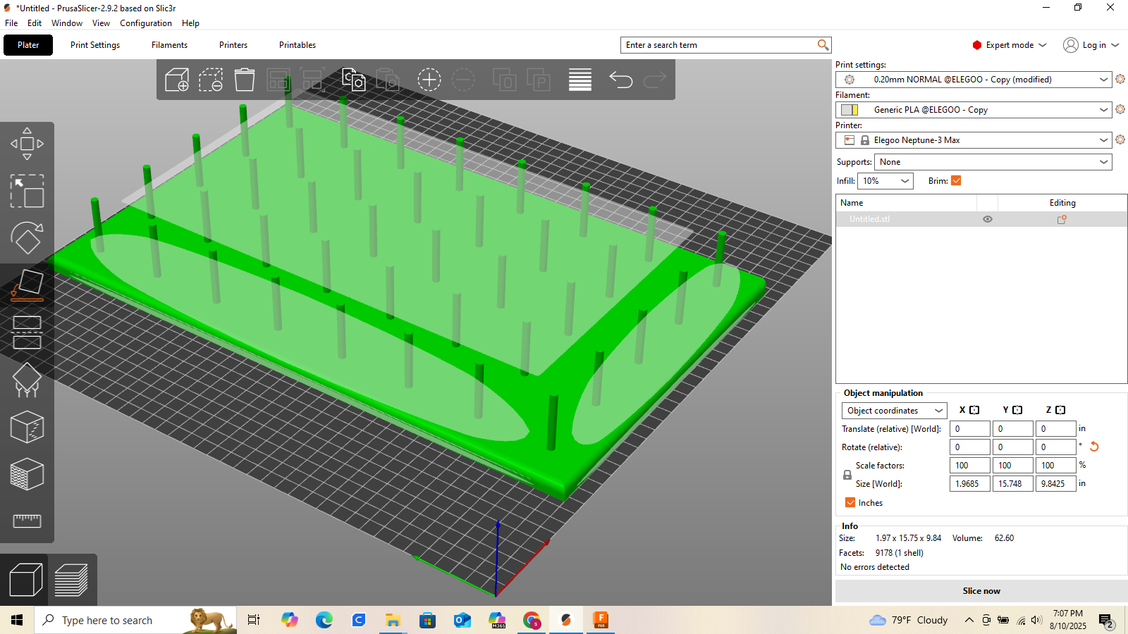
Task: Click the Log in button
Action: tap(1091, 45)
